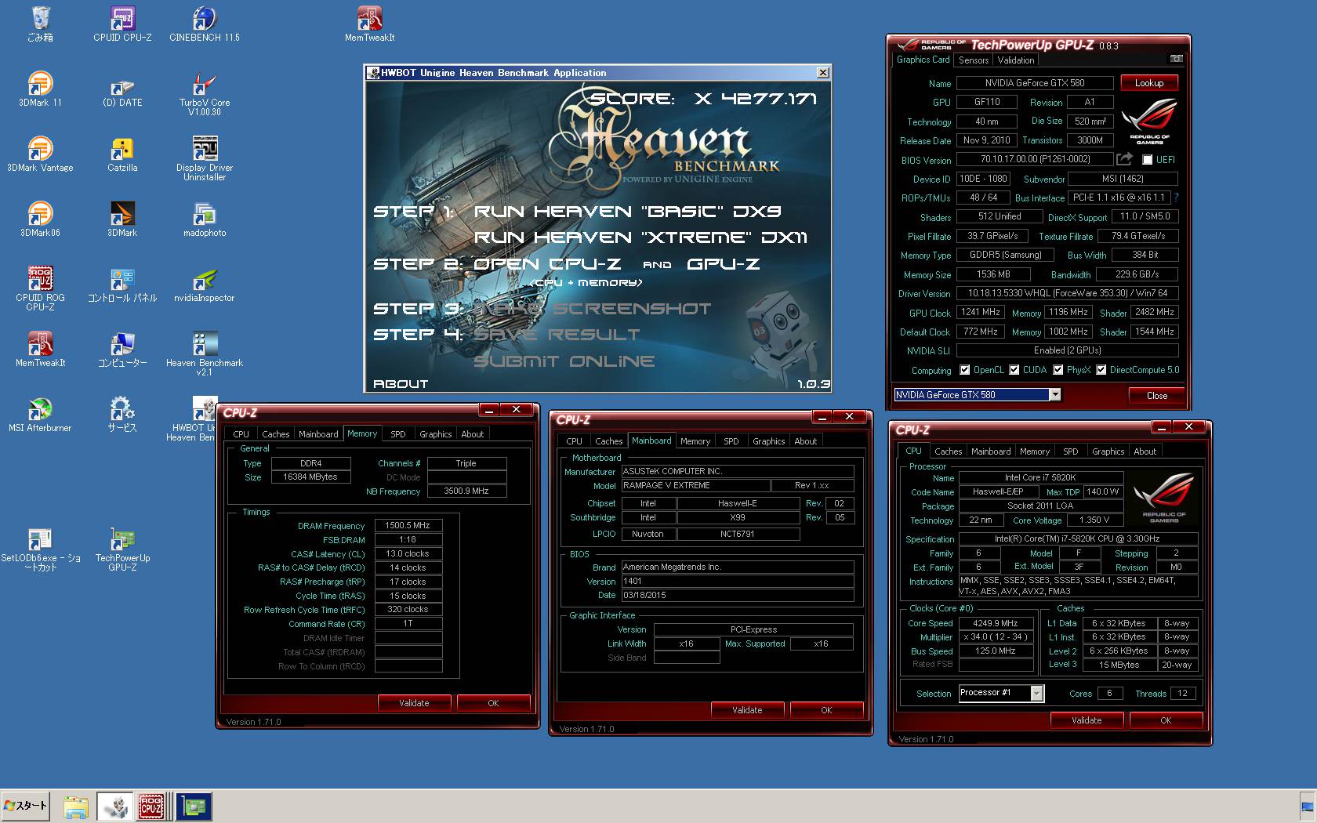Screen dimensions: 1317x823
Task: Open CPUID CPU-Z desktop shortcut
Action: [122, 24]
